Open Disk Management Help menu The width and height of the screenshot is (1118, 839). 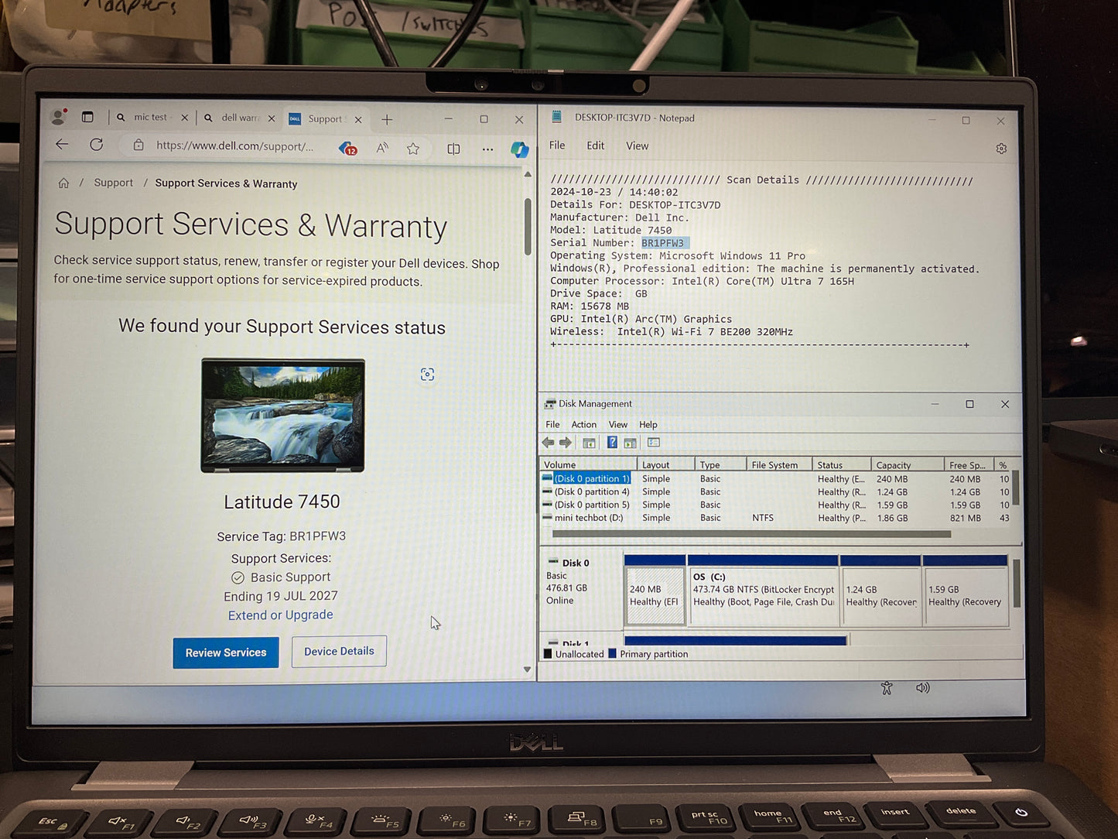click(x=648, y=424)
